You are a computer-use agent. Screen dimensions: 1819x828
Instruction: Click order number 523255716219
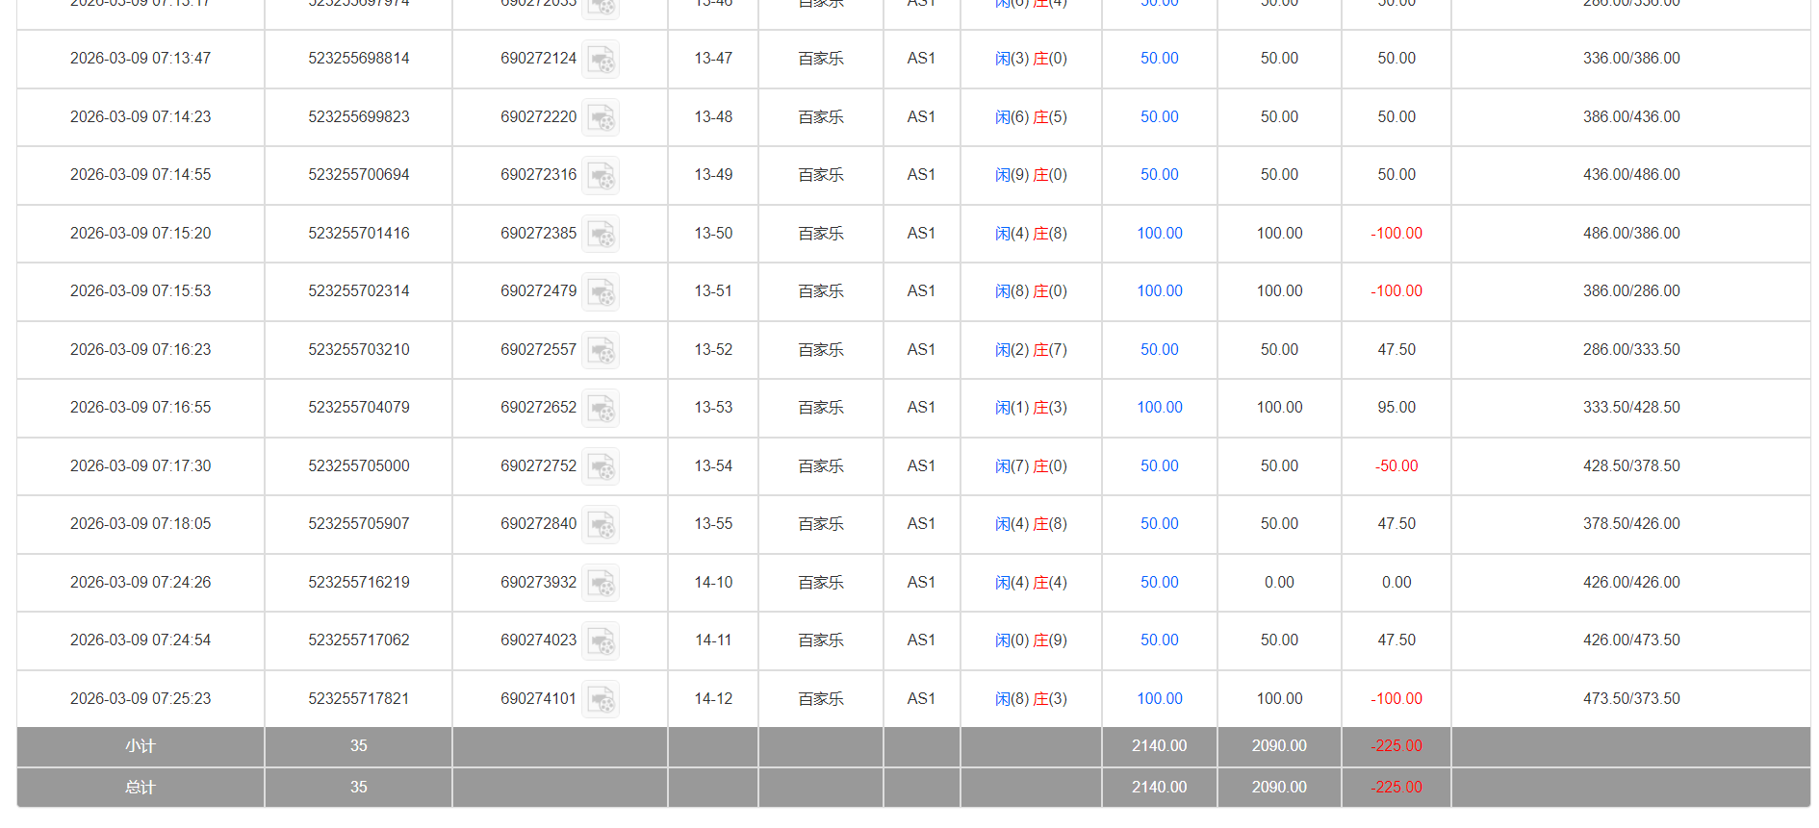tap(358, 583)
